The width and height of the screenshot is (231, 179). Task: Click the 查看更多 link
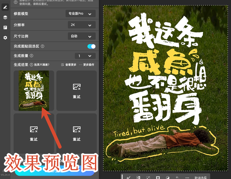click(71, 65)
